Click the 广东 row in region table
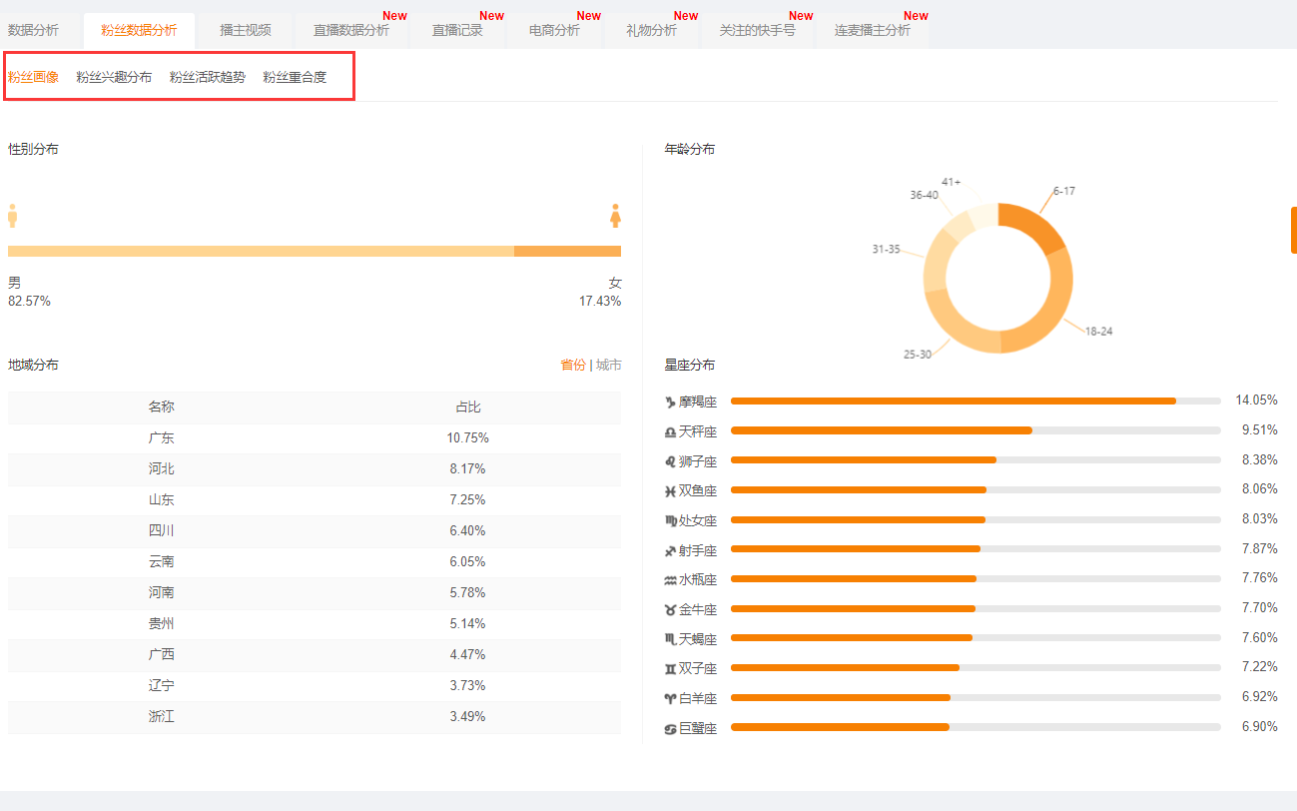This screenshot has height=811, width=1297. coord(315,438)
